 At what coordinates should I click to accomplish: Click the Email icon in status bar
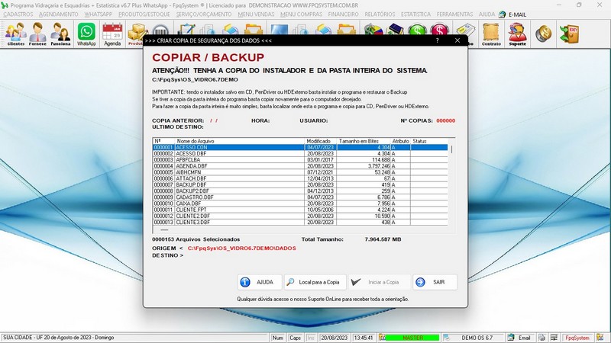coord(511,338)
